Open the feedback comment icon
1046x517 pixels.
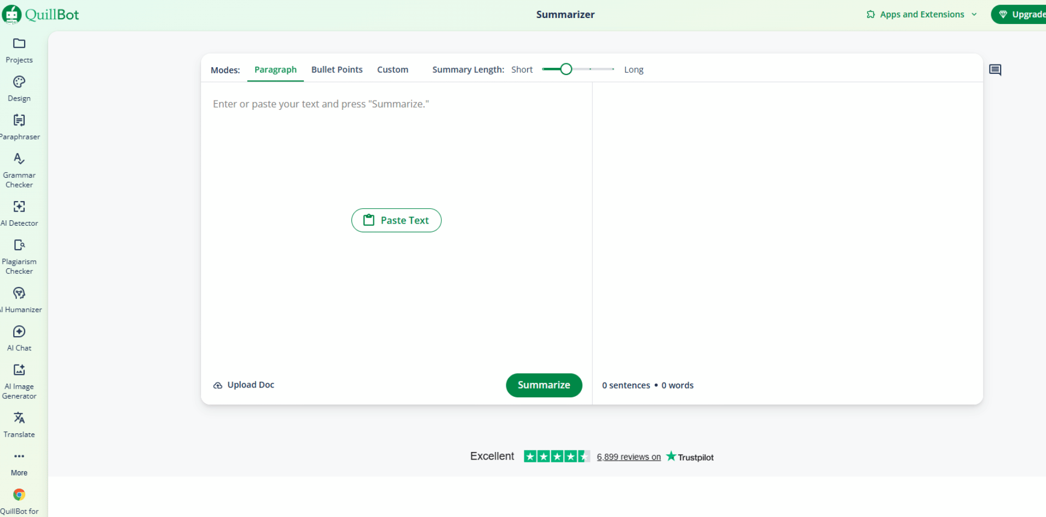click(995, 70)
